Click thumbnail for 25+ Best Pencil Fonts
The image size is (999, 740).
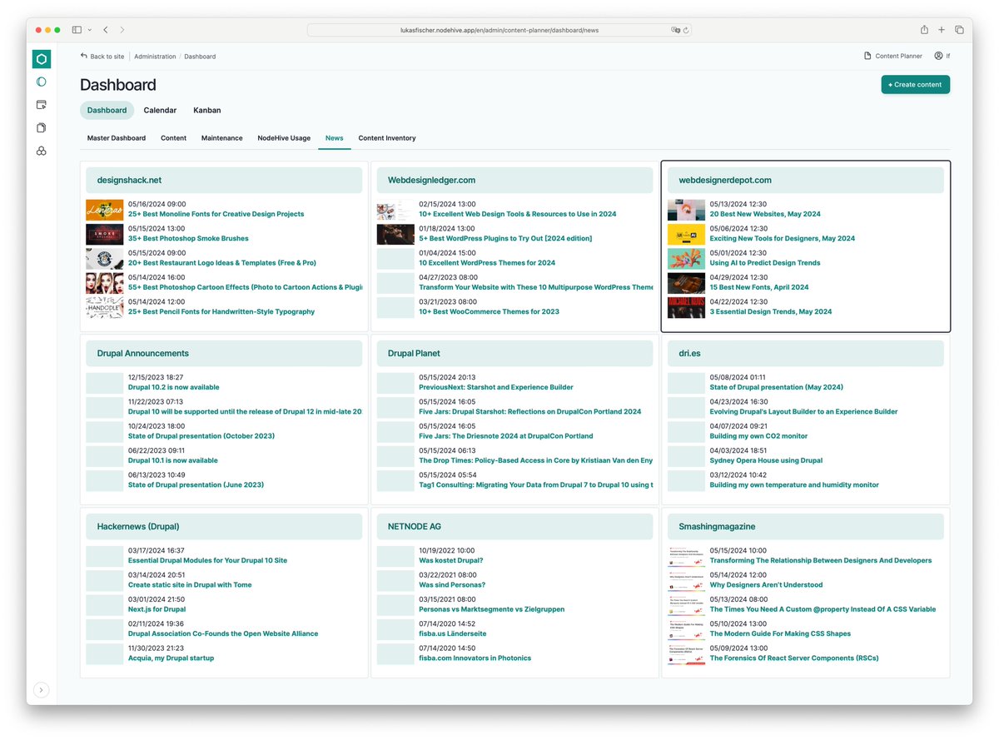(x=104, y=307)
